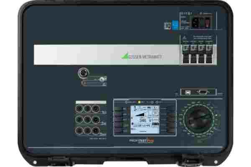Click the middle-row left test jack
This screenshot has width=251, height=167.
tap(79, 119)
